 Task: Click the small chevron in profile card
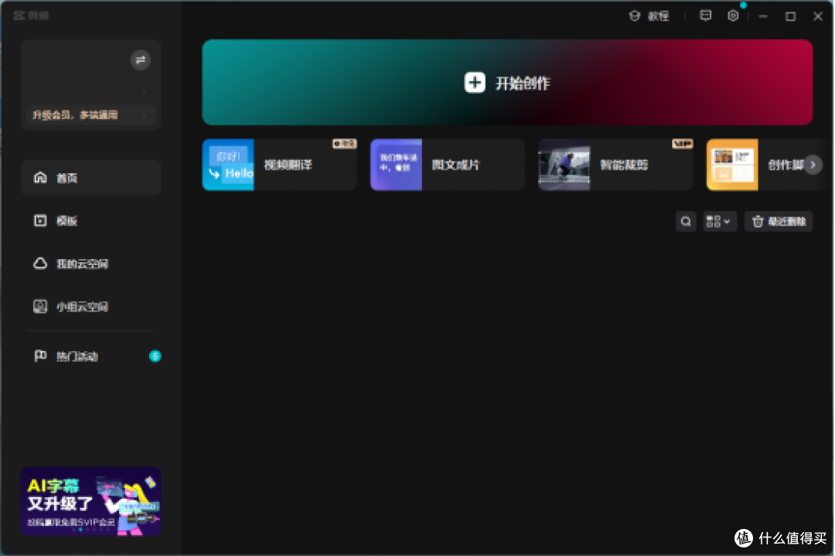point(144,91)
